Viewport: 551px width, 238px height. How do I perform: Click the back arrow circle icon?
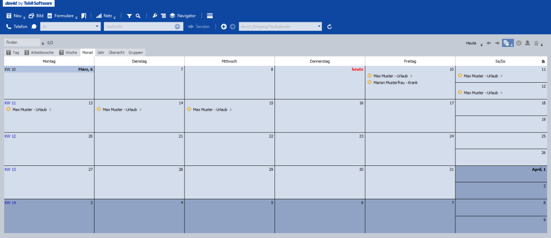(224, 27)
